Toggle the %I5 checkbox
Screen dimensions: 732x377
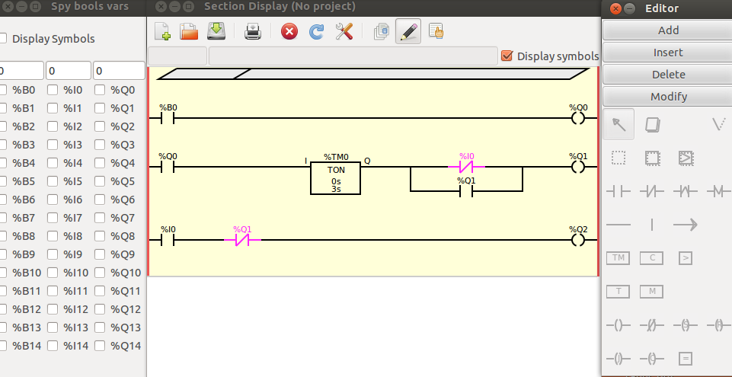(x=53, y=181)
